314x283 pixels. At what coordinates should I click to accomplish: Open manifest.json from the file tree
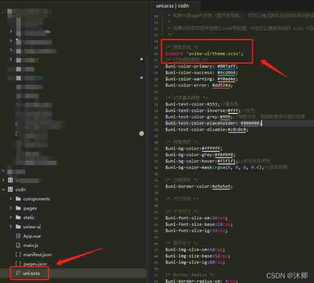(38, 255)
